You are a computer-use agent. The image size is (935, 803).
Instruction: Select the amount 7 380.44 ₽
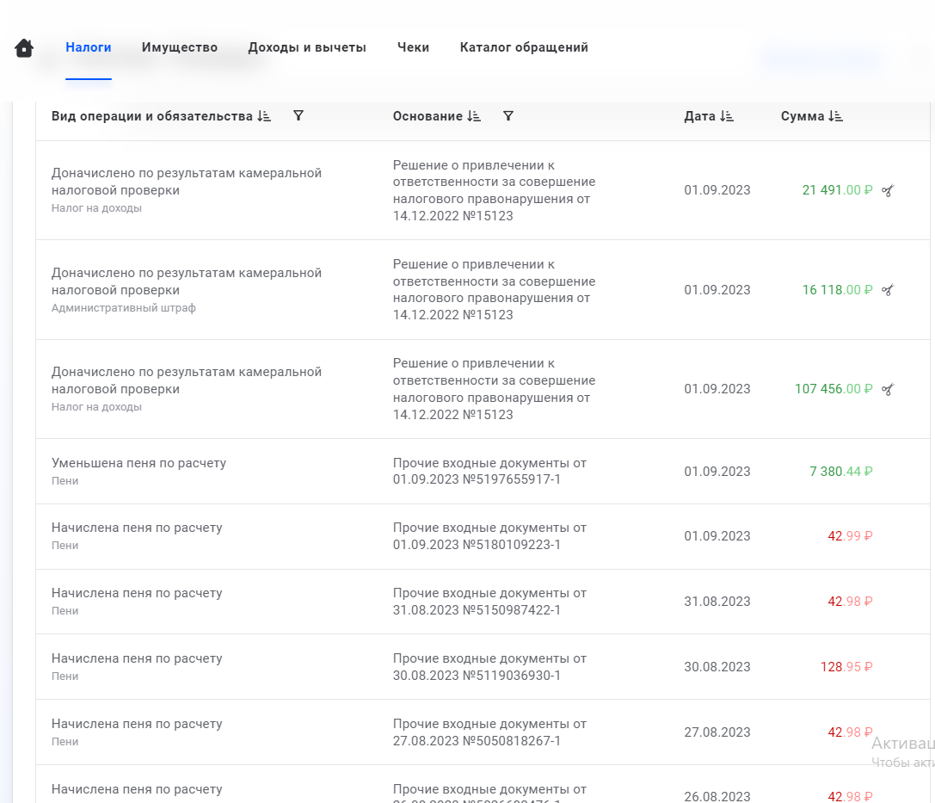coord(840,472)
